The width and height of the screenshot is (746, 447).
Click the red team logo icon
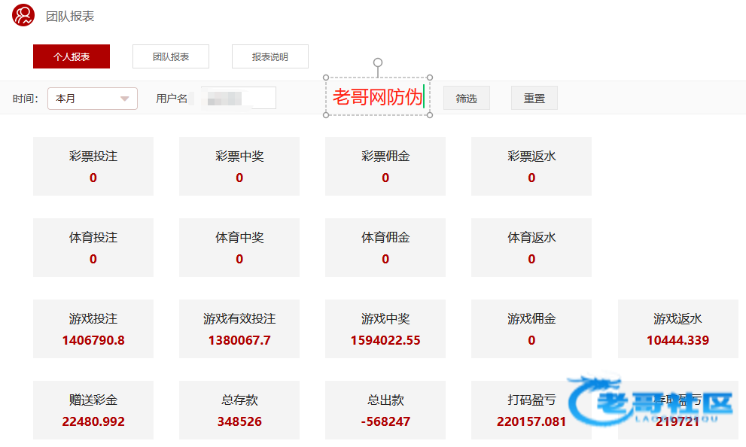[x=23, y=16]
